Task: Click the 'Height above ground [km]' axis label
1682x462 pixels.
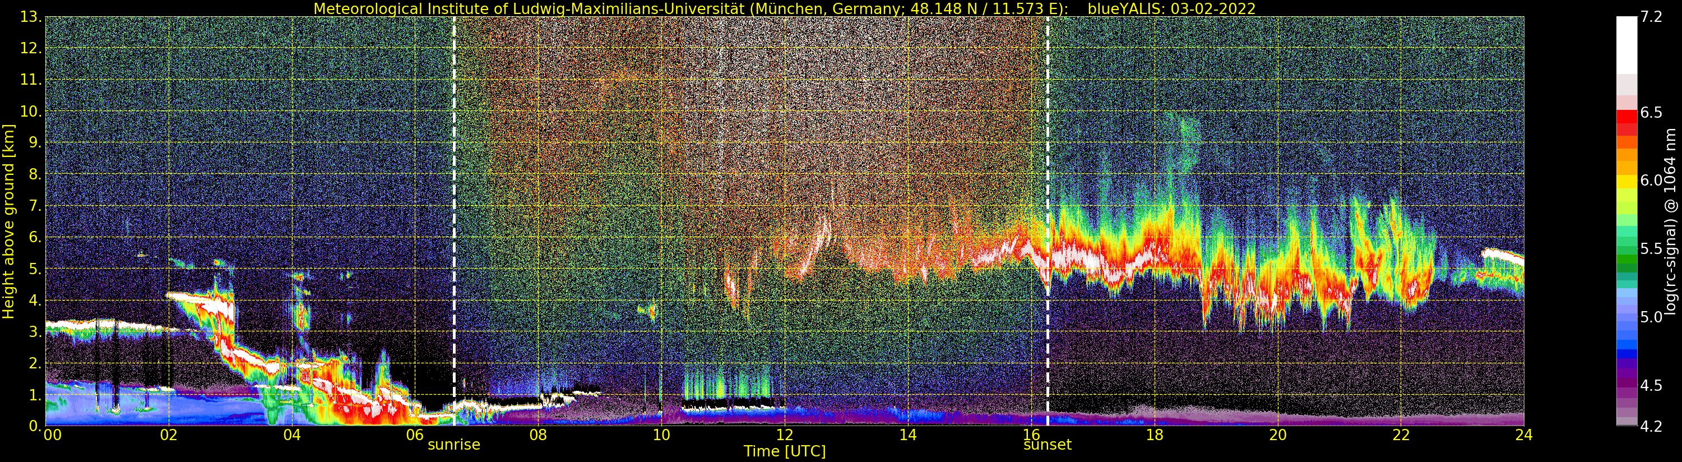Action: click(8, 221)
